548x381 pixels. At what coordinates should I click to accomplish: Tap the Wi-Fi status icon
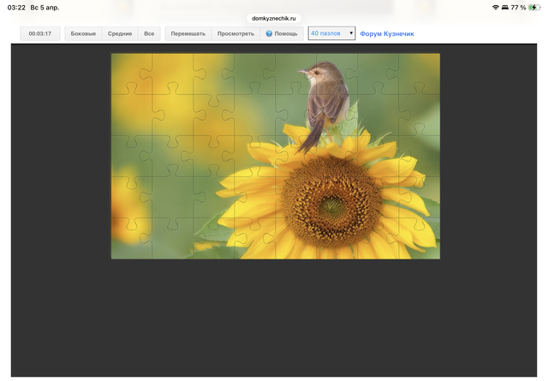[495, 7]
